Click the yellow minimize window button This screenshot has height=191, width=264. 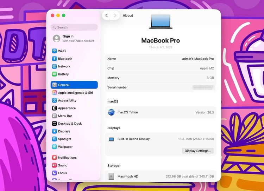click(58, 15)
